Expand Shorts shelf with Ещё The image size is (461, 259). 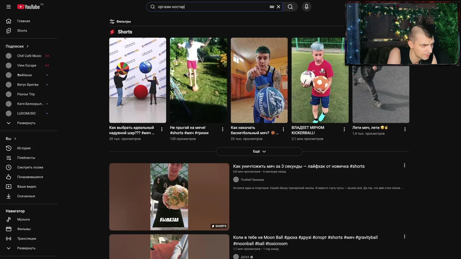[x=259, y=151]
